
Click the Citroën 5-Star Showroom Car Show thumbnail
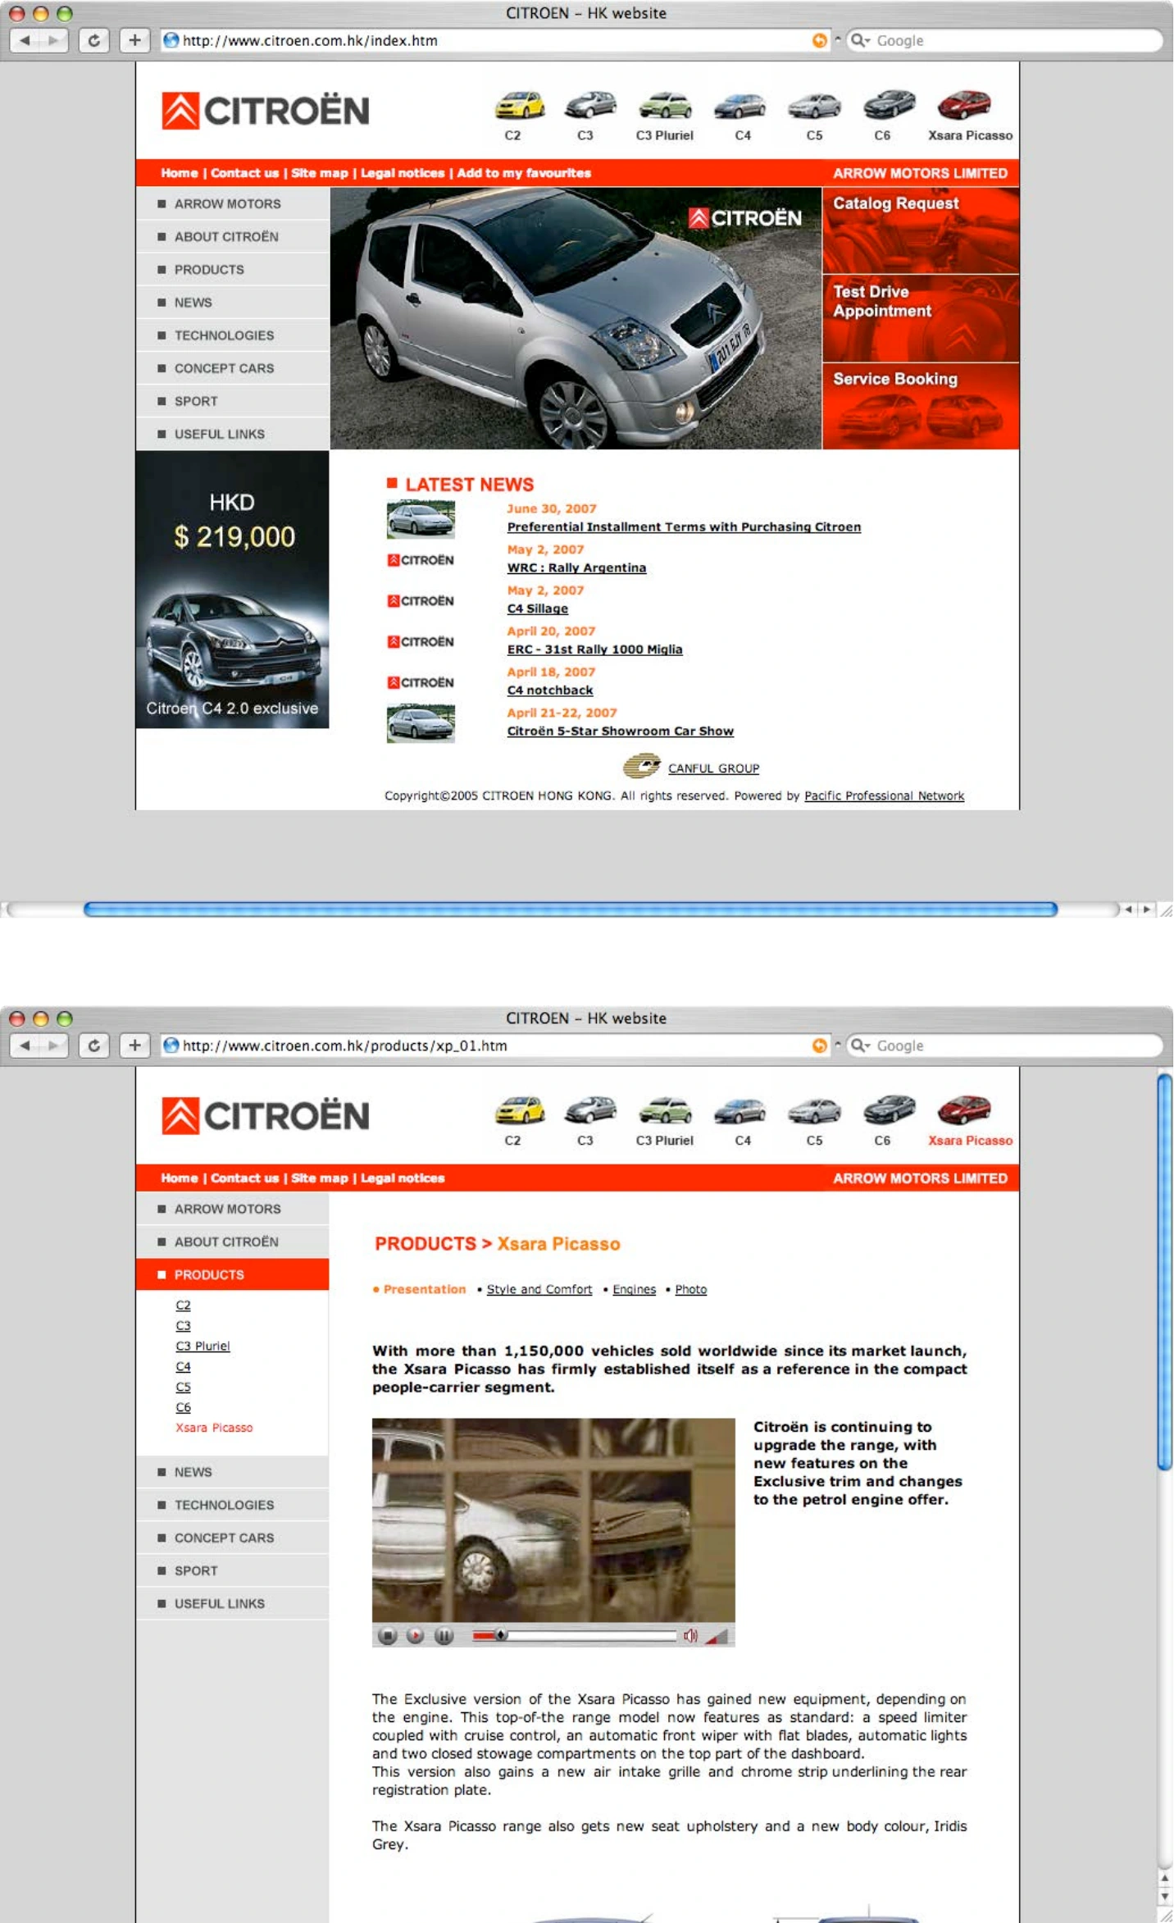click(x=421, y=723)
